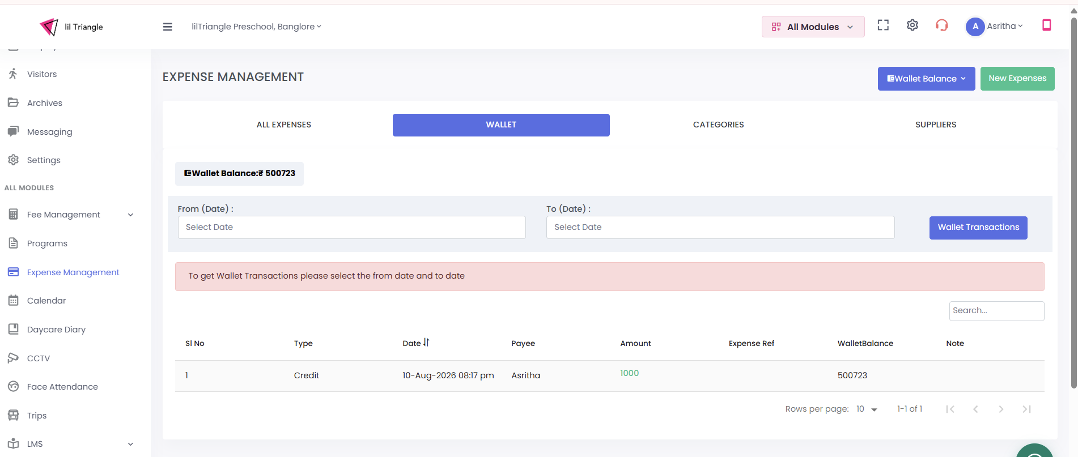Image resolution: width=1078 pixels, height=457 pixels.
Task: Click the lil Triangle logo
Action: [x=71, y=27]
